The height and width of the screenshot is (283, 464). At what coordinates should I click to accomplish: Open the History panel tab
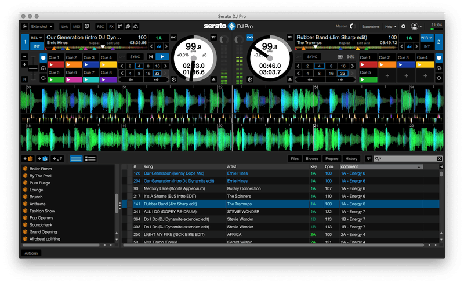tap(351, 159)
